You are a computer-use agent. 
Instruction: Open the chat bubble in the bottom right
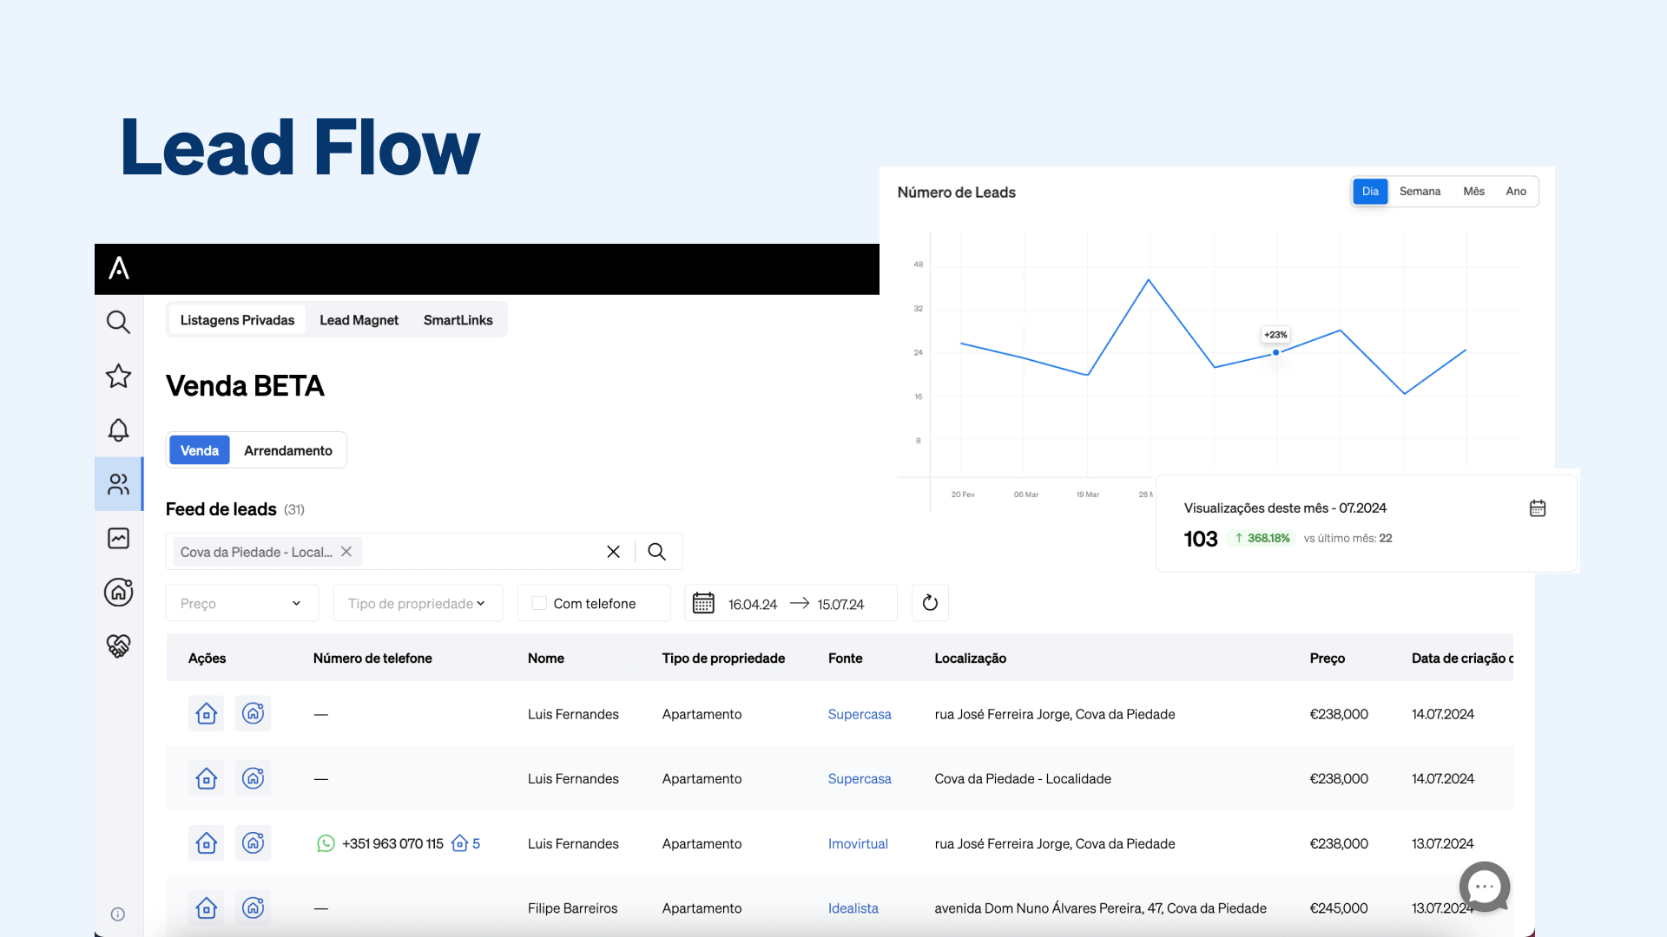[x=1484, y=887]
